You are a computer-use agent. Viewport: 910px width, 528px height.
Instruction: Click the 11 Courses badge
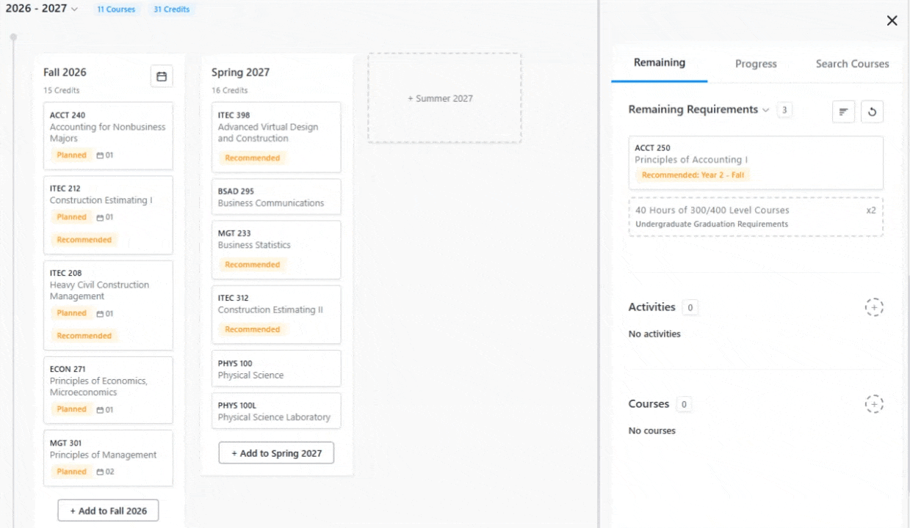pos(116,10)
